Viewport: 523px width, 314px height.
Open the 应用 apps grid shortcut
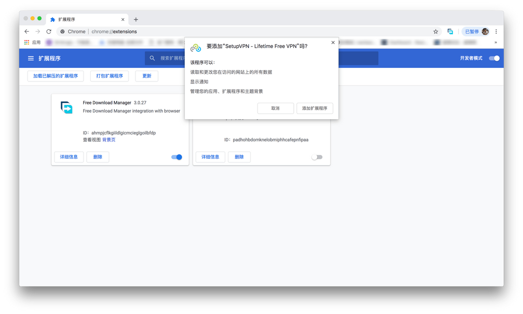32,42
